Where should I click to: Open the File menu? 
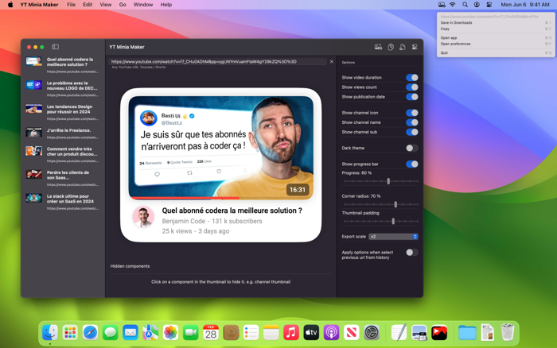click(71, 5)
